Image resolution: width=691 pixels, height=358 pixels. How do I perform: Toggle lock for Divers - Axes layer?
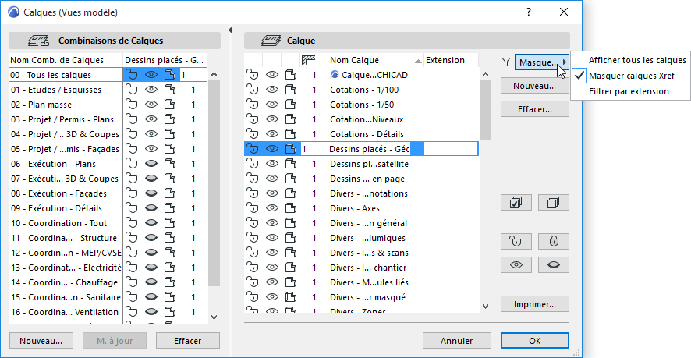pyautogui.click(x=253, y=208)
